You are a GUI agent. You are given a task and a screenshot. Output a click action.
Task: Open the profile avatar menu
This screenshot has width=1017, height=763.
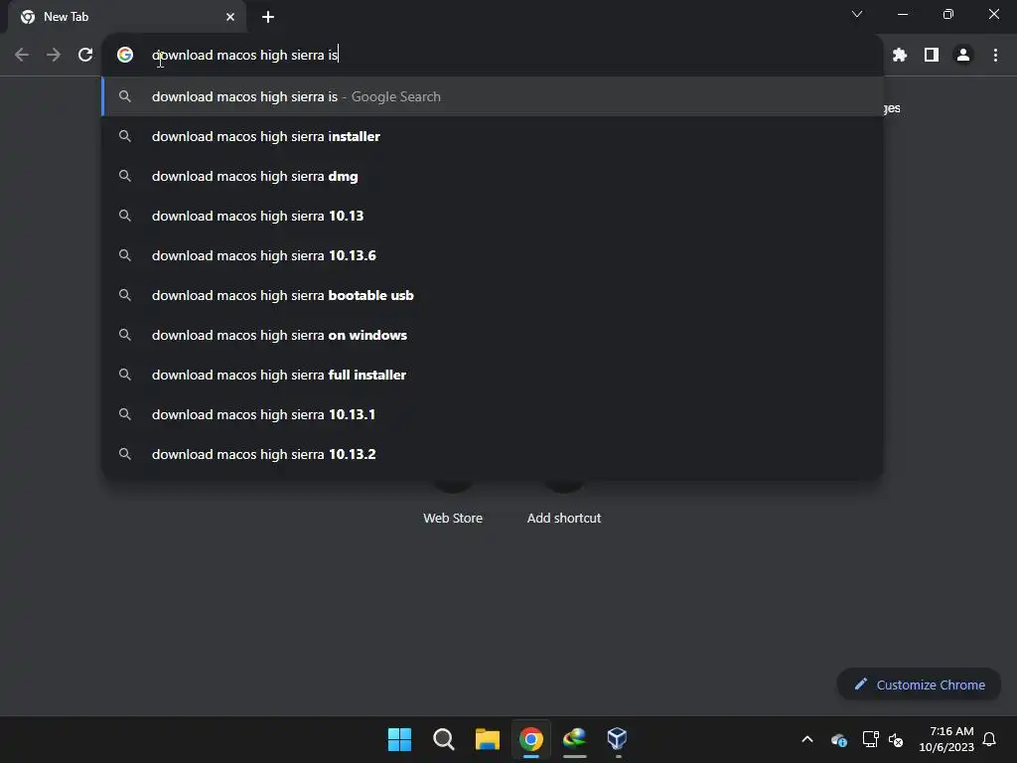tap(963, 56)
